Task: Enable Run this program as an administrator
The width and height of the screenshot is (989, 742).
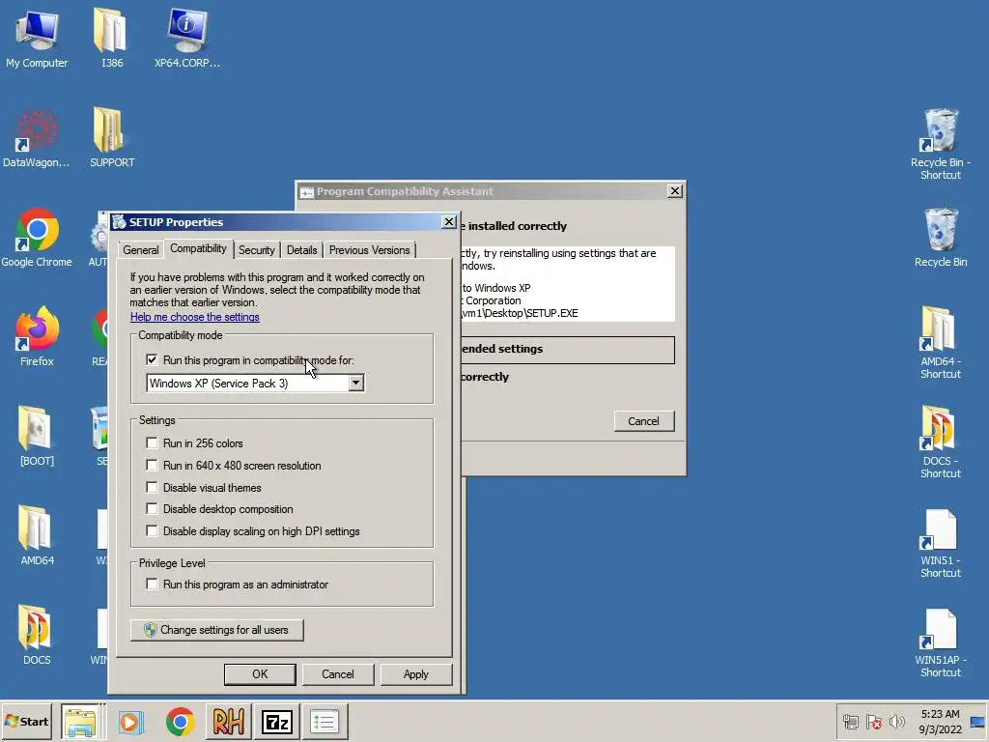Action: coord(152,584)
